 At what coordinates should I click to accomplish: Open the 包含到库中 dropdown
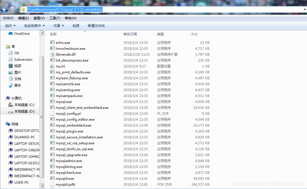(34, 26)
